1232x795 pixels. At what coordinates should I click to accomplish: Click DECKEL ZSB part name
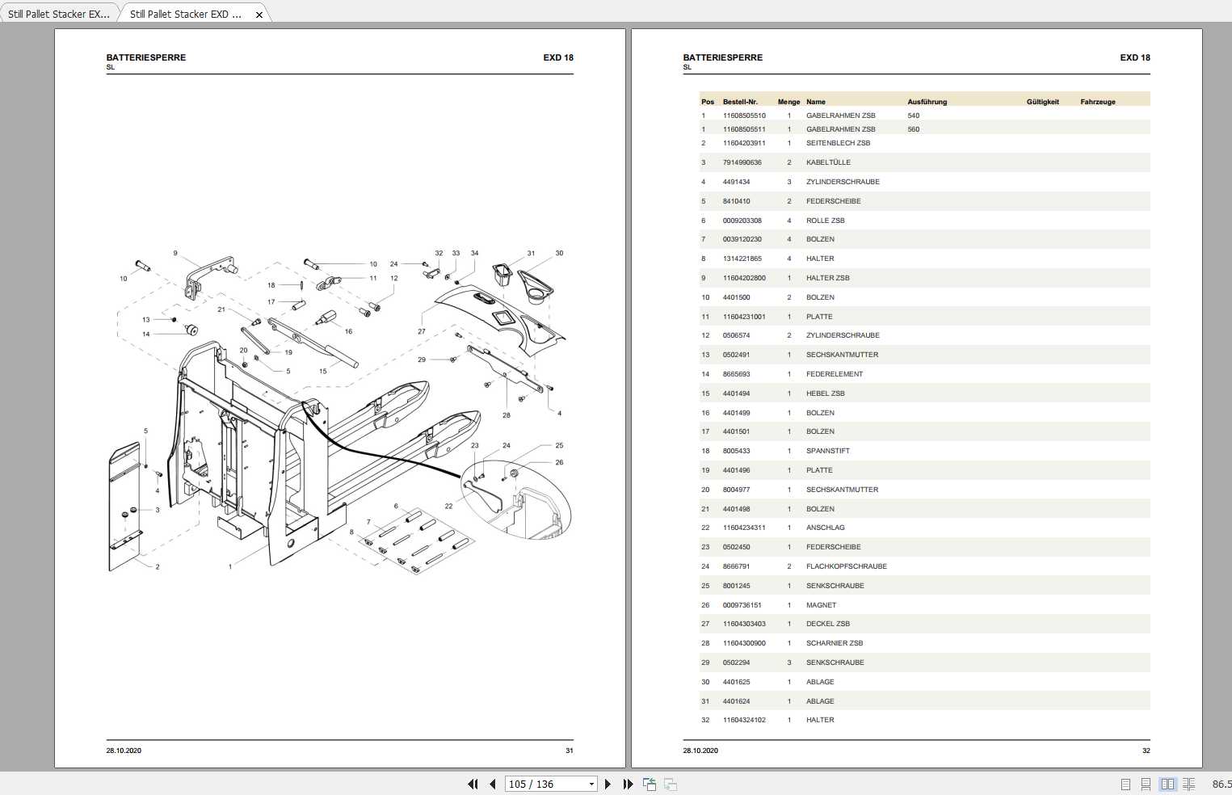[827, 624]
